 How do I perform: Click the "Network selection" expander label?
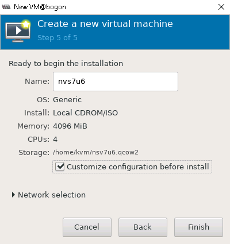tap(52, 195)
